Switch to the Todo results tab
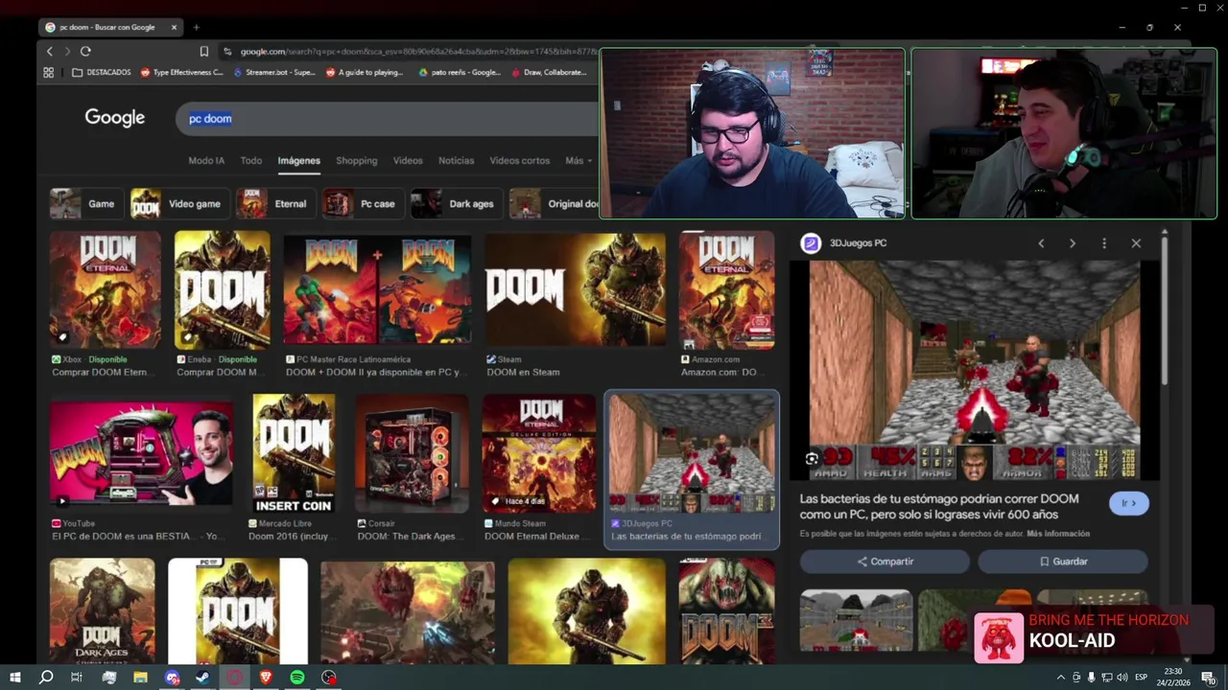Image resolution: width=1228 pixels, height=690 pixels. [x=251, y=161]
